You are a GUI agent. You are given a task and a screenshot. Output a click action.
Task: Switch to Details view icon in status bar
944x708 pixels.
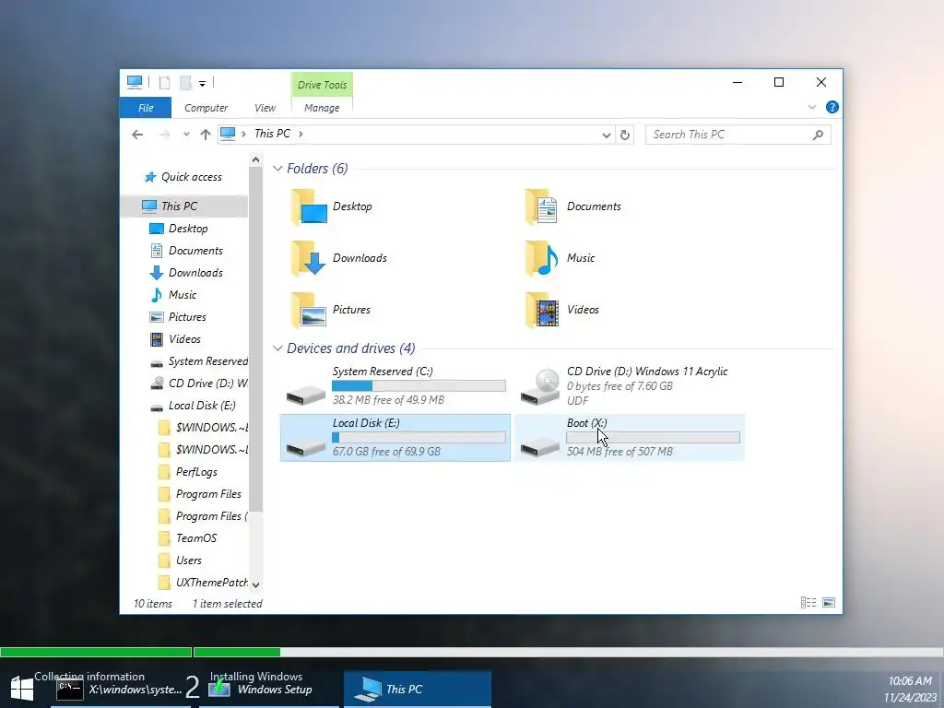click(808, 603)
